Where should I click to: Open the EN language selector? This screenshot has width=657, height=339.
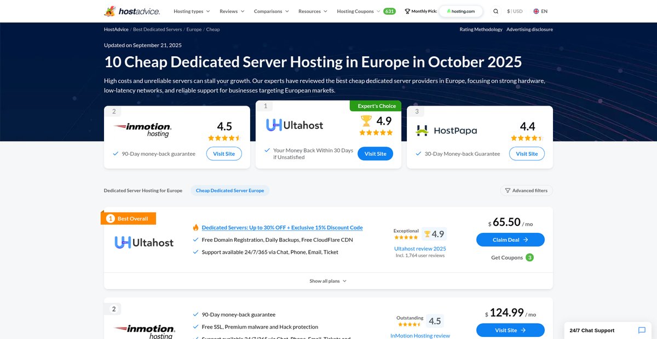tap(540, 11)
